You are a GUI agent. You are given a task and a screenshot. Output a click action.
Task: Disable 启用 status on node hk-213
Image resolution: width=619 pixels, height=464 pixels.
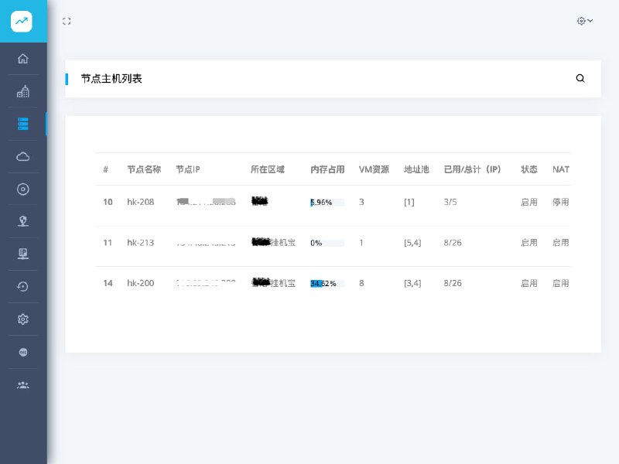(529, 242)
